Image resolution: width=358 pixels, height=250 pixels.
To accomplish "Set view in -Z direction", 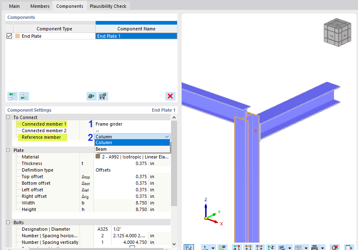I will (x=271, y=248).
